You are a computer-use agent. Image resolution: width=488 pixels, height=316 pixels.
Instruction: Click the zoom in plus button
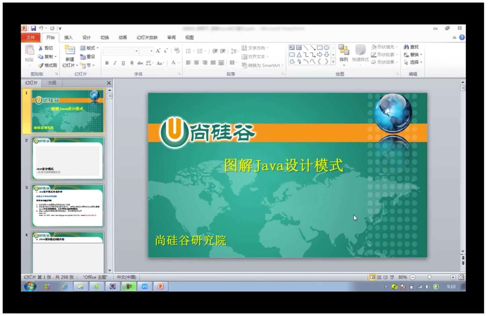pos(453,277)
